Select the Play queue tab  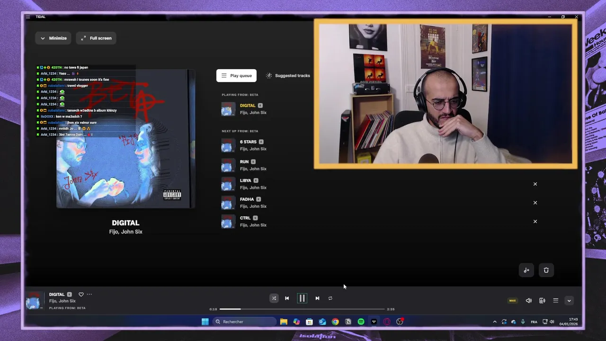(236, 76)
